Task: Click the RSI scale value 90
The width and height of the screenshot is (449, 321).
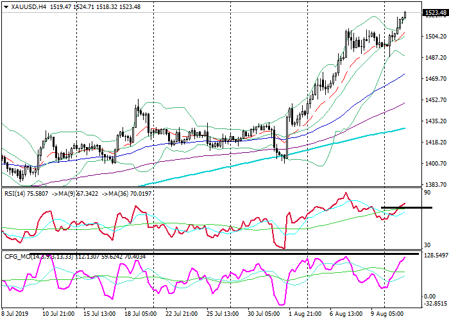Action: point(427,191)
